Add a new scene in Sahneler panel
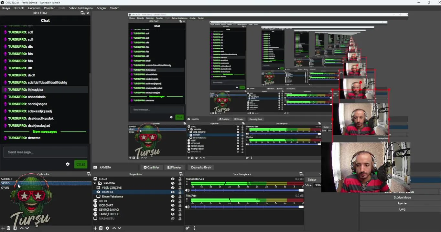Screen dimensions: 441x232 click(x=3, y=228)
